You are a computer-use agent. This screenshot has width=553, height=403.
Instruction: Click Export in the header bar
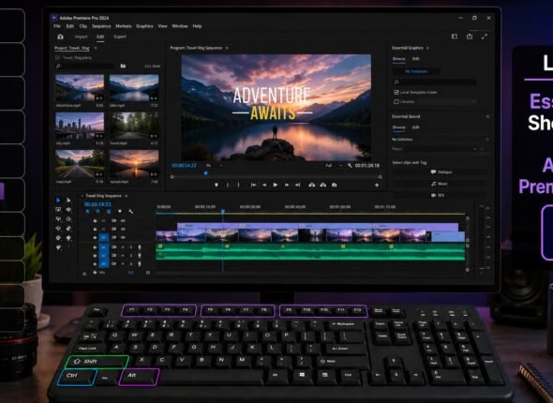pyautogui.click(x=120, y=37)
